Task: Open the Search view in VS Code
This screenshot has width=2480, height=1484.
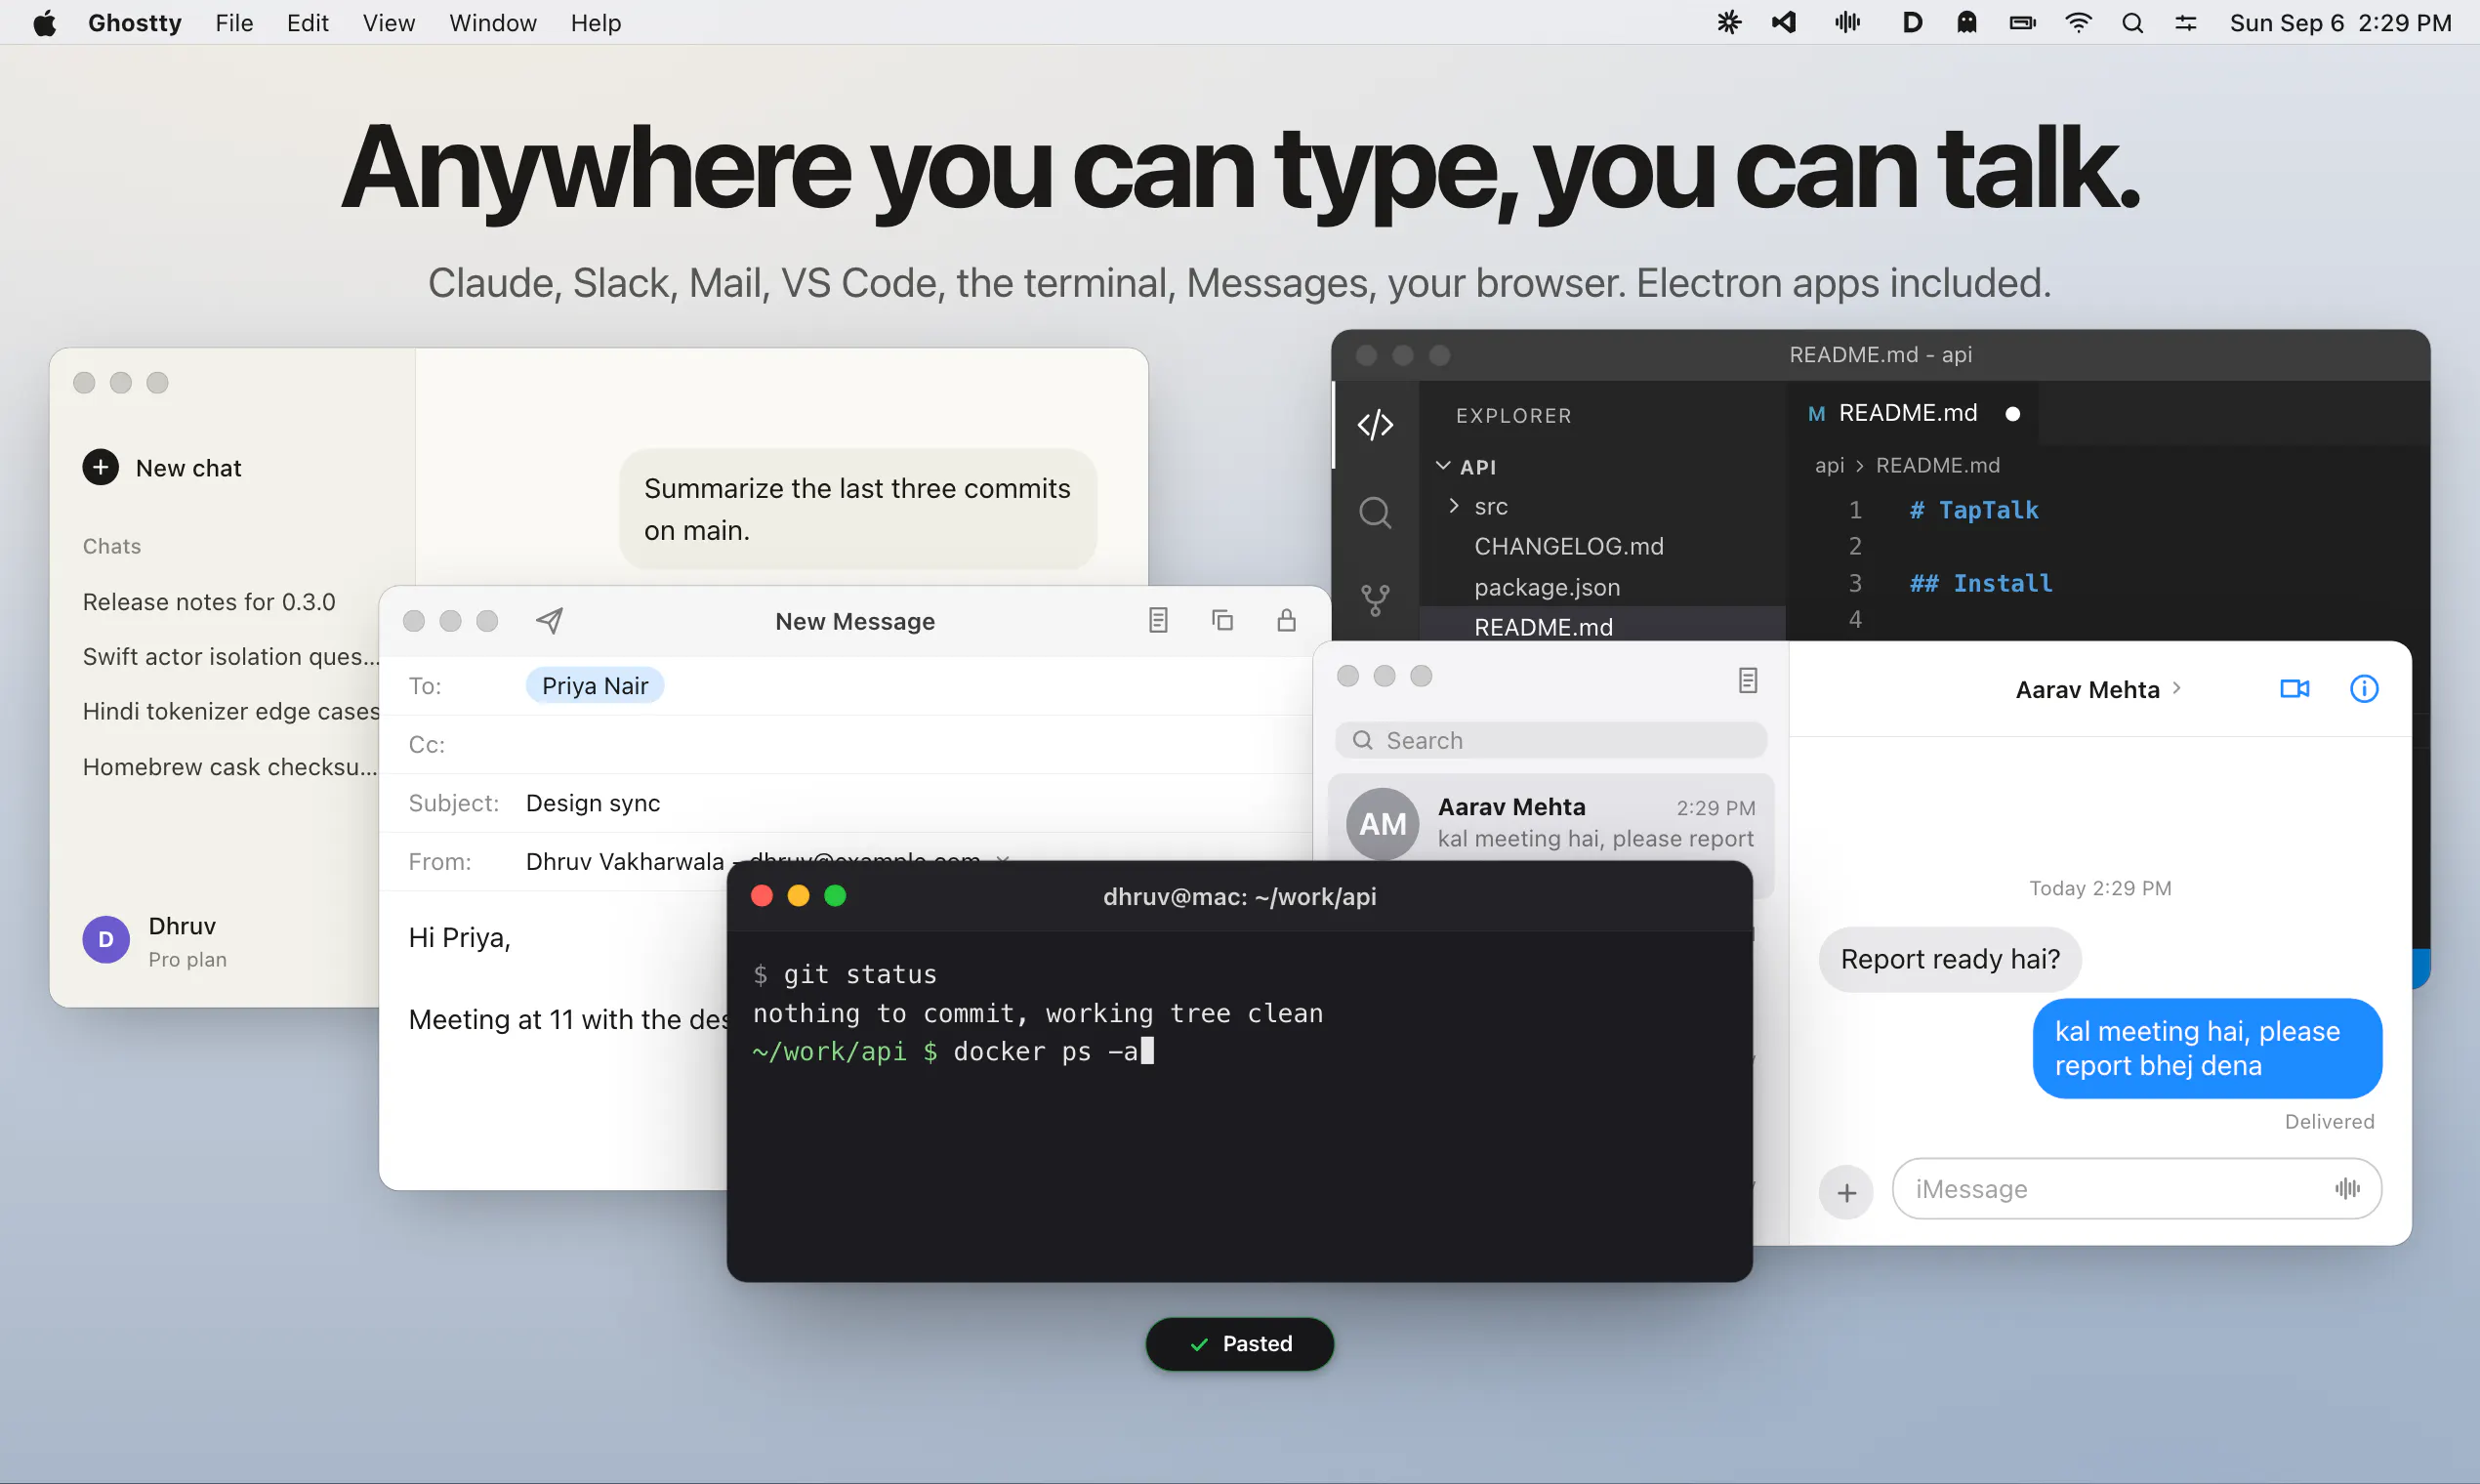Action: (1375, 512)
